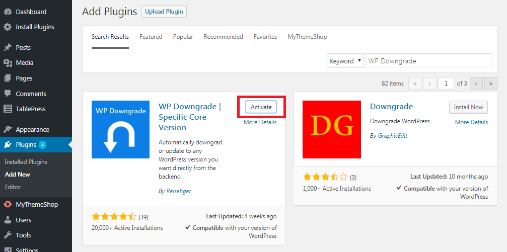507x252 pixels.
Task: Click the plugin update count badge 4
Action: pyautogui.click(x=43, y=145)
